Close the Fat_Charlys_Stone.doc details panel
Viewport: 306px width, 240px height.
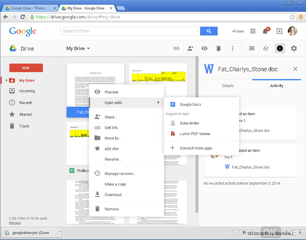point(295,69)
